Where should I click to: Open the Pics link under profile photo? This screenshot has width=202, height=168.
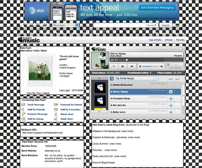[x=39, y=93]
